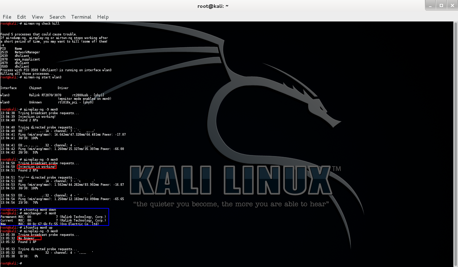Click the 'macchanger -A mon0' command line
458x267 pixels.
coord(28,213)
